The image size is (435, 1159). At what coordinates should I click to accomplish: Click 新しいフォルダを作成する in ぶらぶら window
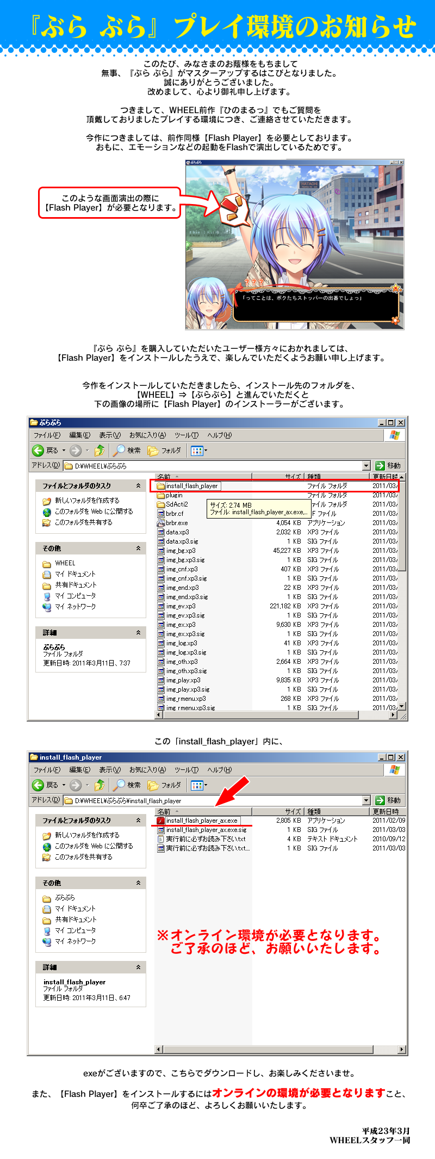pyautogui.click(x=81, y=500)
